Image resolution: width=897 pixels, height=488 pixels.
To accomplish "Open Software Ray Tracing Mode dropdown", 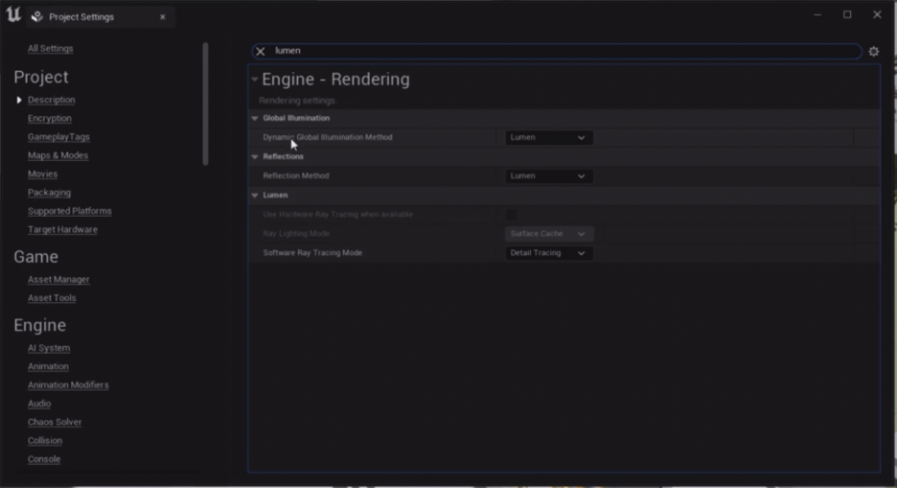I will [548, 253].
